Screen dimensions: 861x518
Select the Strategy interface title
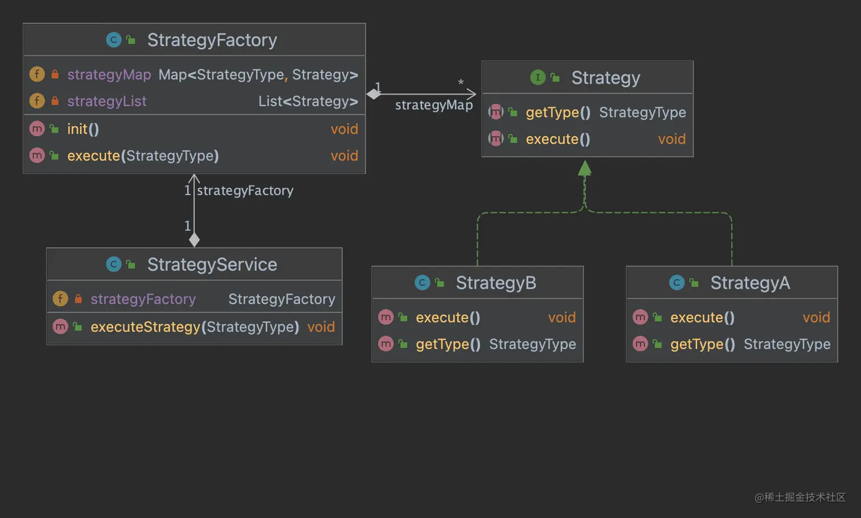coord(605,78)
